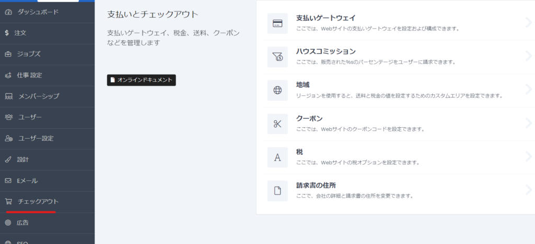
Task: Select the Eメール sidebar entry
Action: pos(28,180)
